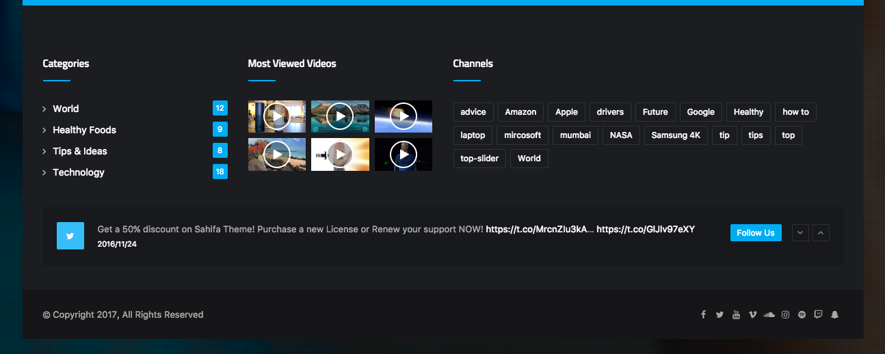Show previous tweet with up chevron

coord(821,233)
